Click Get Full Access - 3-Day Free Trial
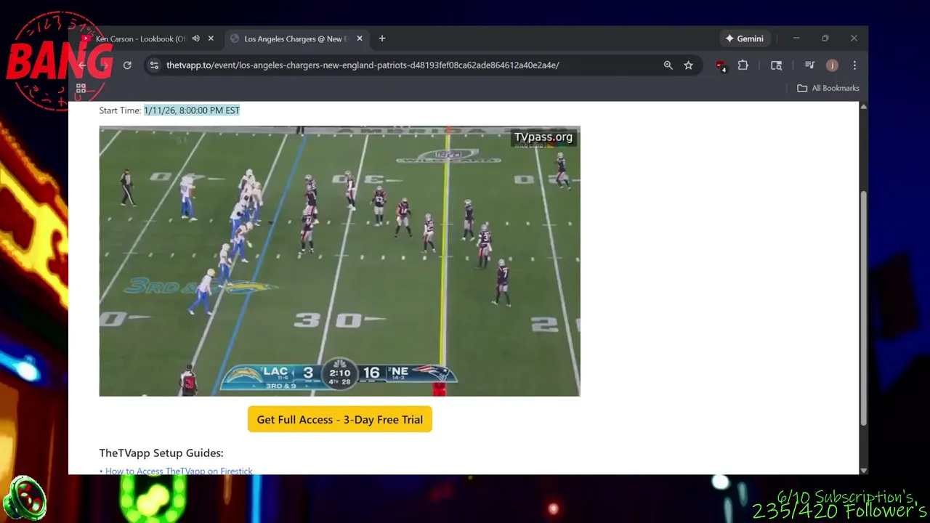Image resolution: width=930 pixels, height=523 pixels. coord(339,420)
